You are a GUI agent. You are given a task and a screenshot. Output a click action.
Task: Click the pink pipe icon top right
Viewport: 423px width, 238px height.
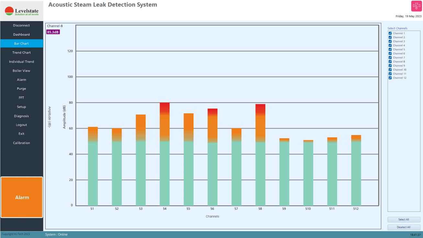tap(416, 6)
